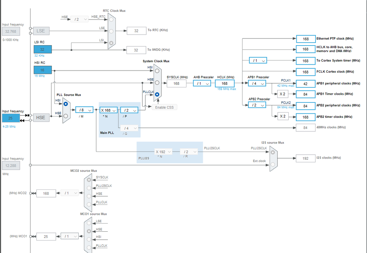Click the LSE oscillator block
The height and width of the screenshot is (253, 367).
coord(41,31)
